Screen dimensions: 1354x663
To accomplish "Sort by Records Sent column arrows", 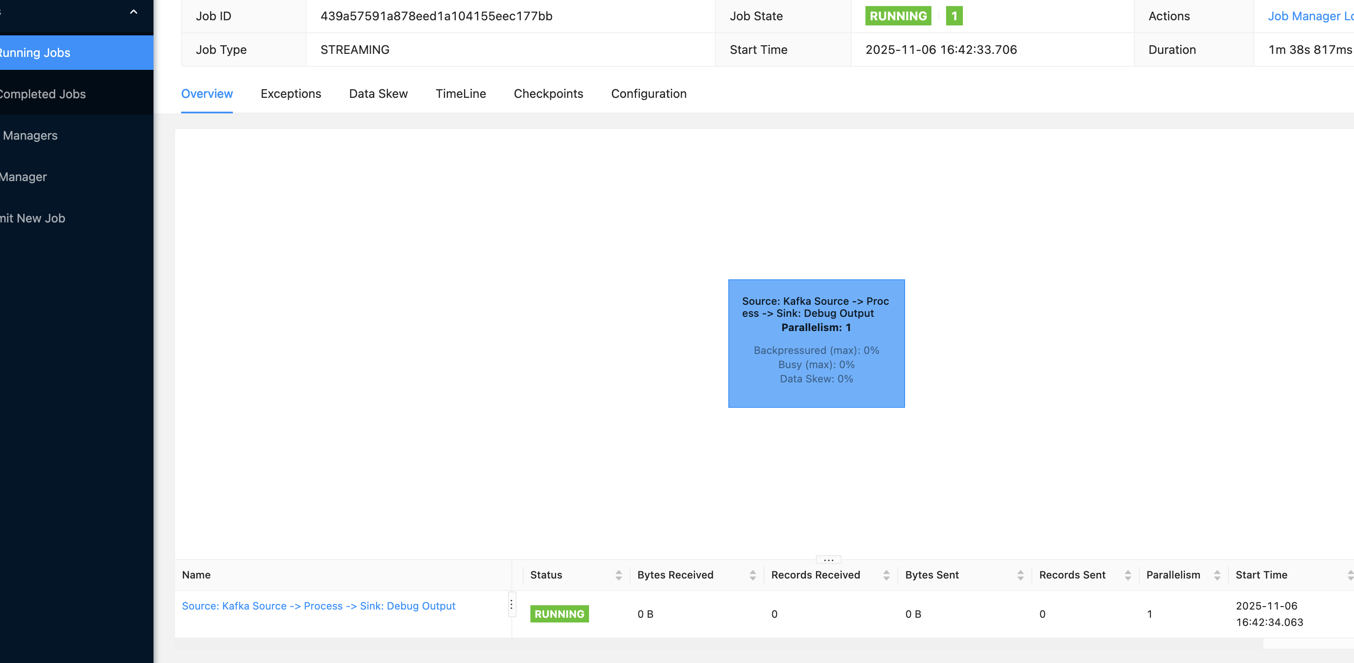I will 1128,575.
